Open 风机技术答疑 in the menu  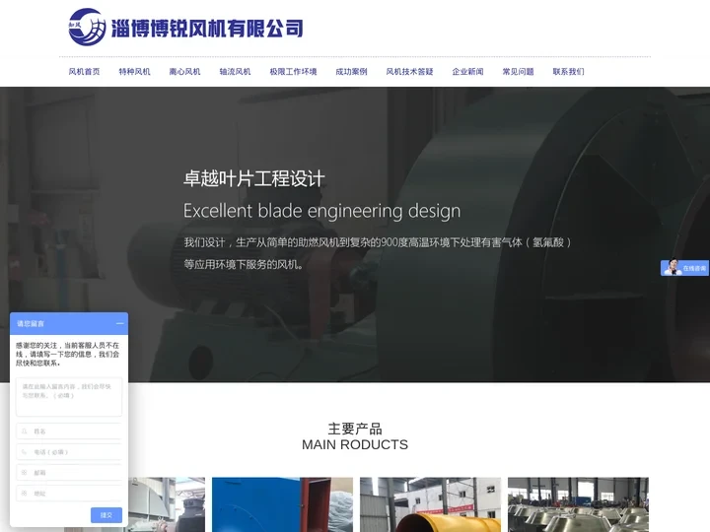pyautogui.click(x=409, y=72)
